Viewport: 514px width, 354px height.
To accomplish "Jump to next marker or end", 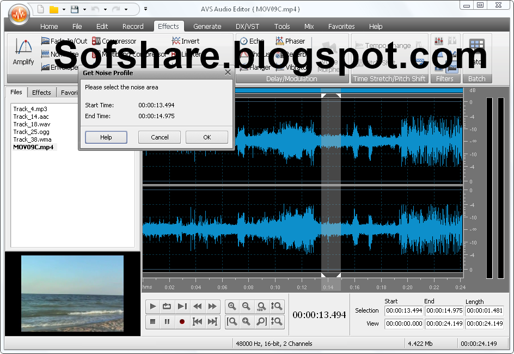I will pyautogui.click(x=212, y=321).
